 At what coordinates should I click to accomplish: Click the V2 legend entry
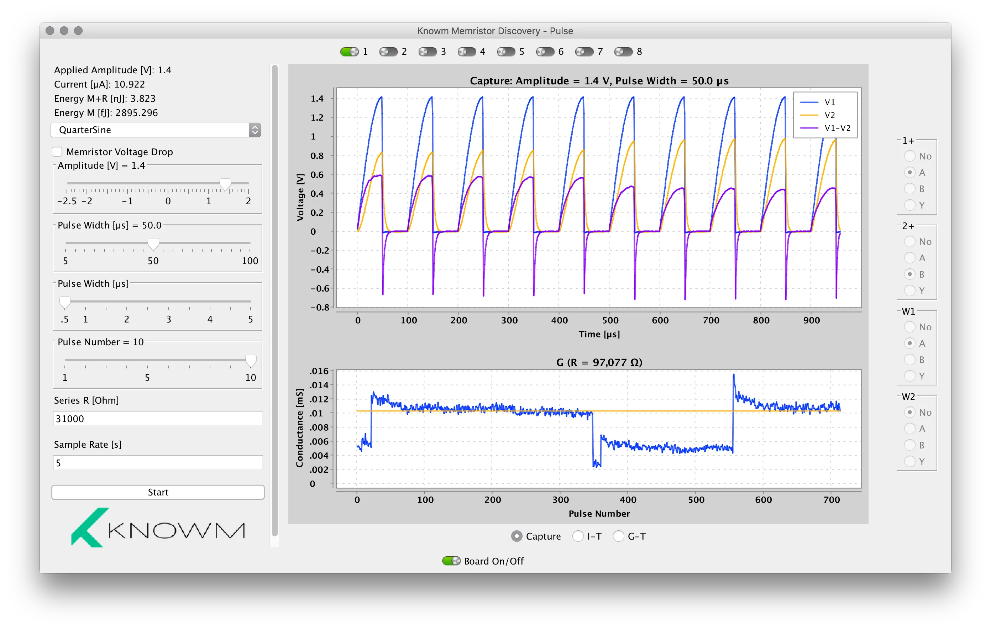pyautogui.click(x=817, y=115)
